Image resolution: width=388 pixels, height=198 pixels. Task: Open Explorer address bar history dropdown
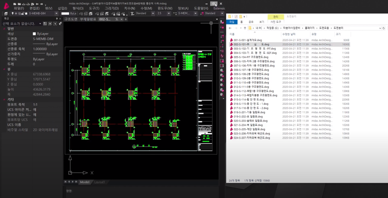tap(380, 28)
